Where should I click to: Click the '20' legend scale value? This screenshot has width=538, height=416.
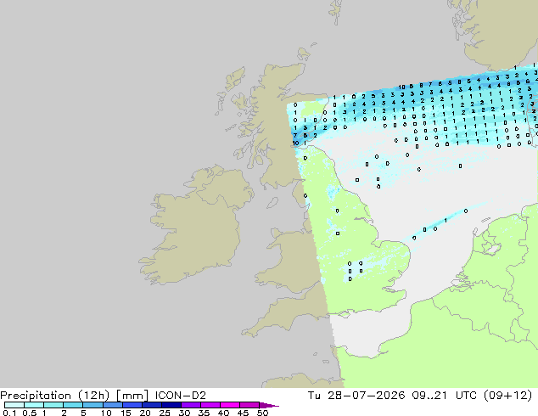[x=145, y=413]
